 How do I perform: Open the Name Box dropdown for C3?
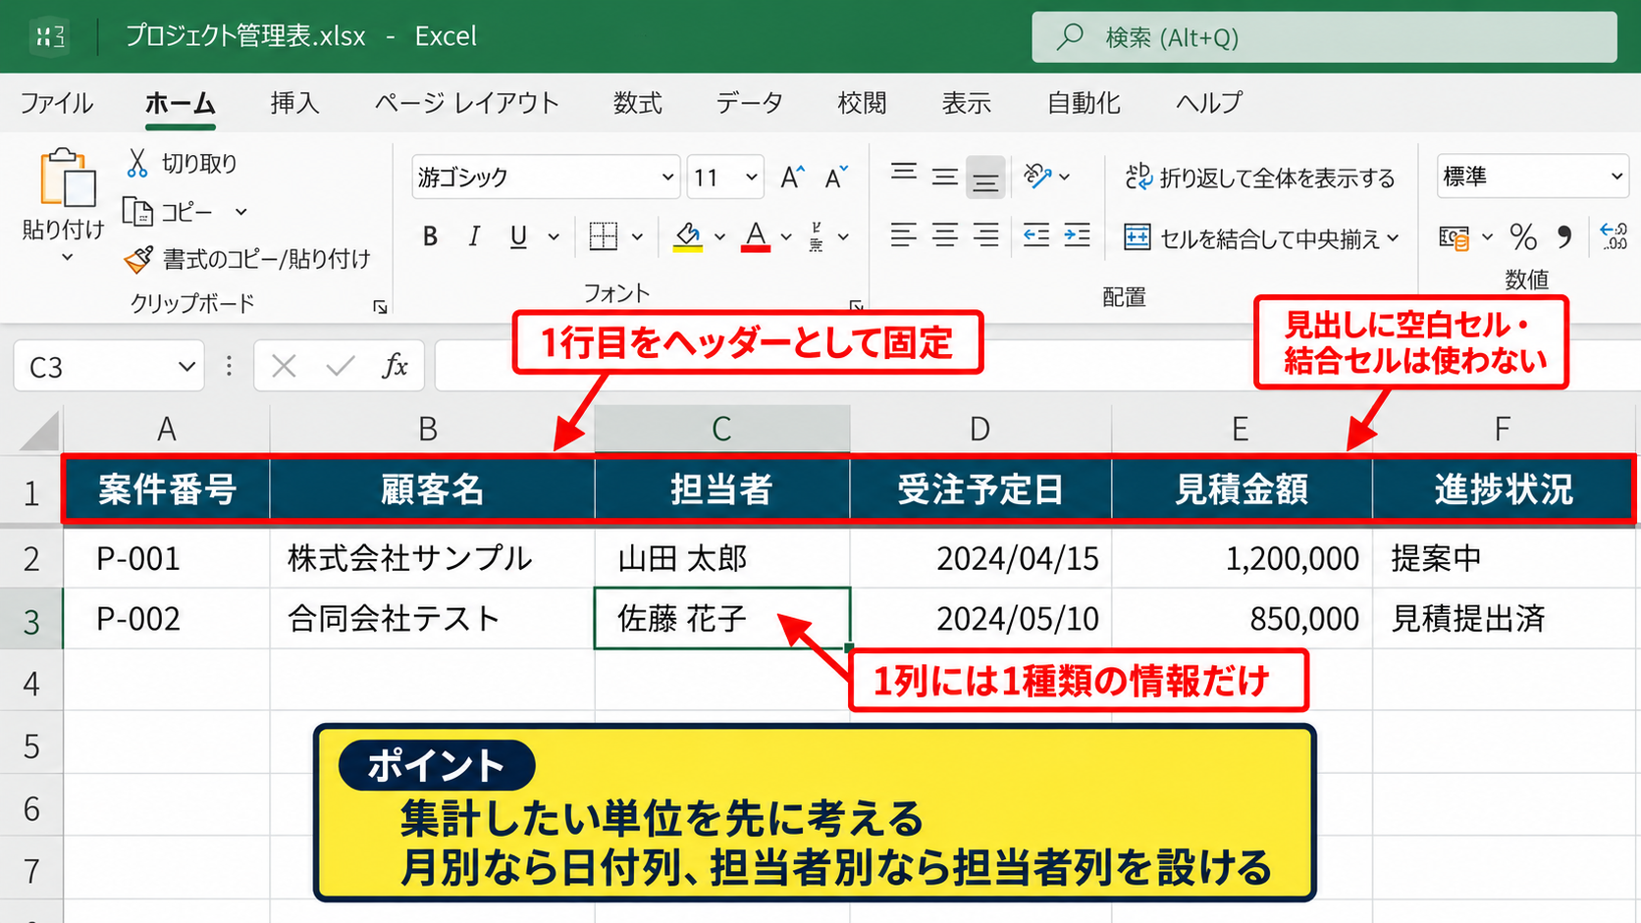[186, 367]
